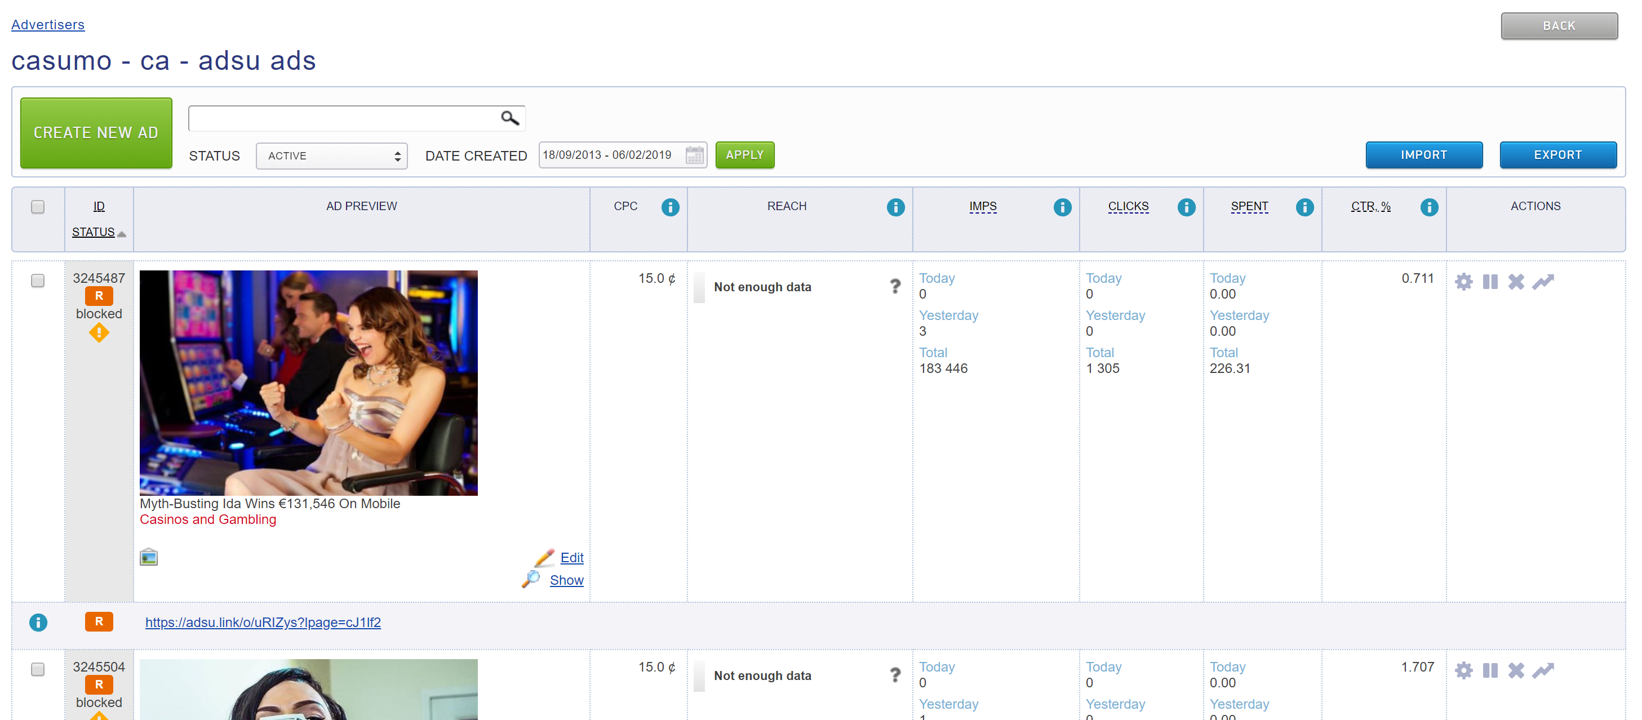Click the settings gear for ad 3245487

tap(1463, 281)
